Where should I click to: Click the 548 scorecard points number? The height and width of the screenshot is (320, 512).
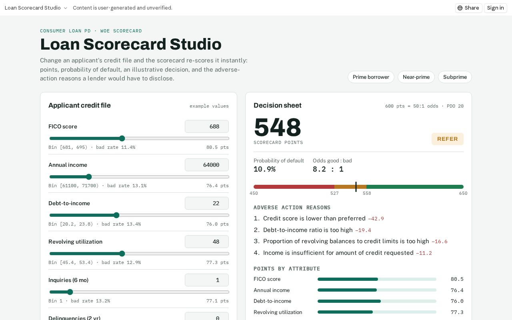[277, 127]
